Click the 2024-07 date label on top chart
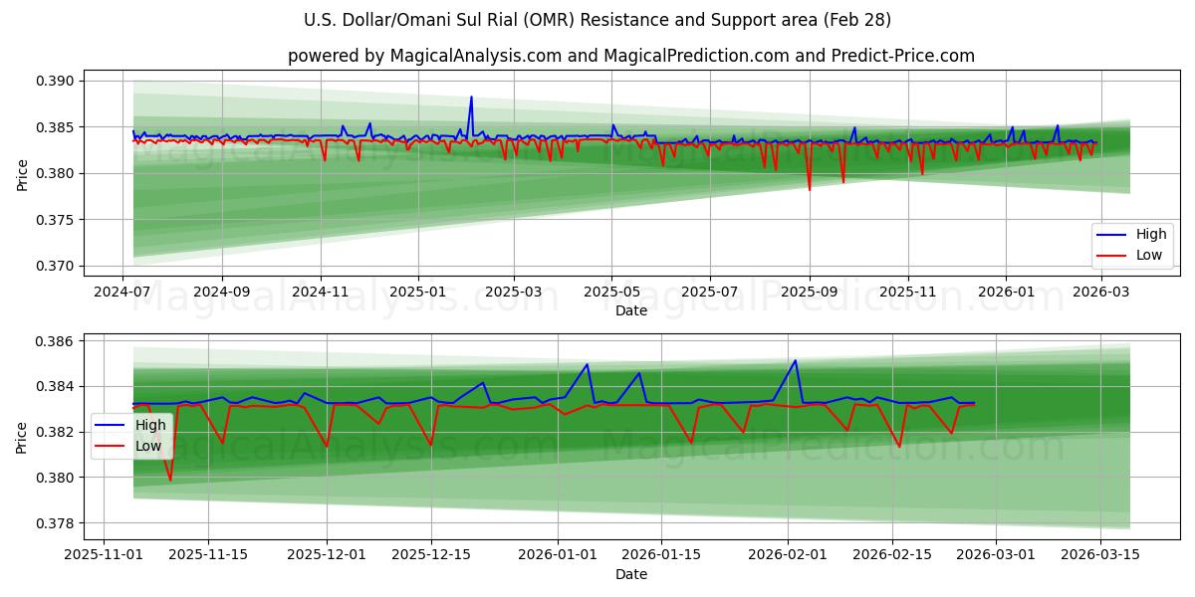Viewport: 1195px width, 597px height. [122, 292]
